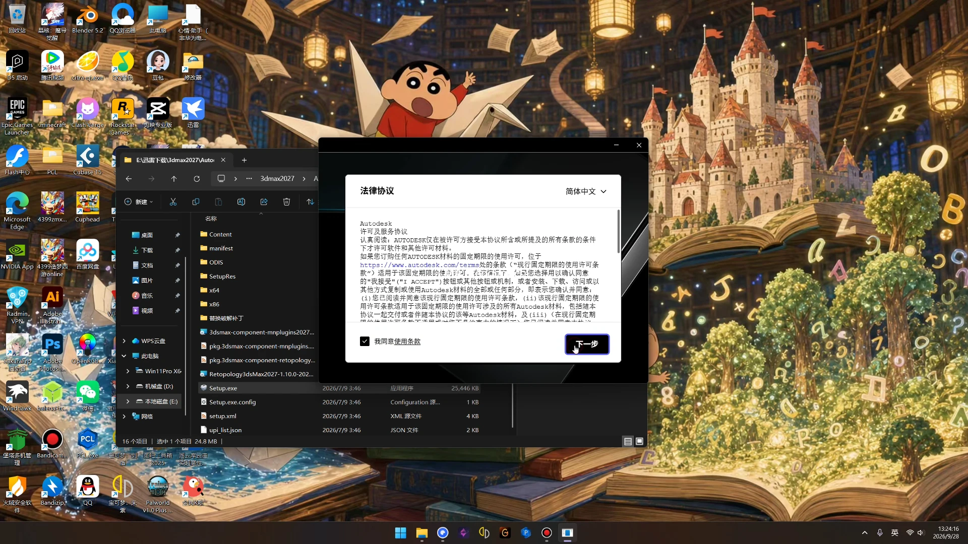The width and height of the screenshot is (968, 544).
Task: Refresh the File Explorer folder
Action: pyautogui.click(x=197, y=179)
